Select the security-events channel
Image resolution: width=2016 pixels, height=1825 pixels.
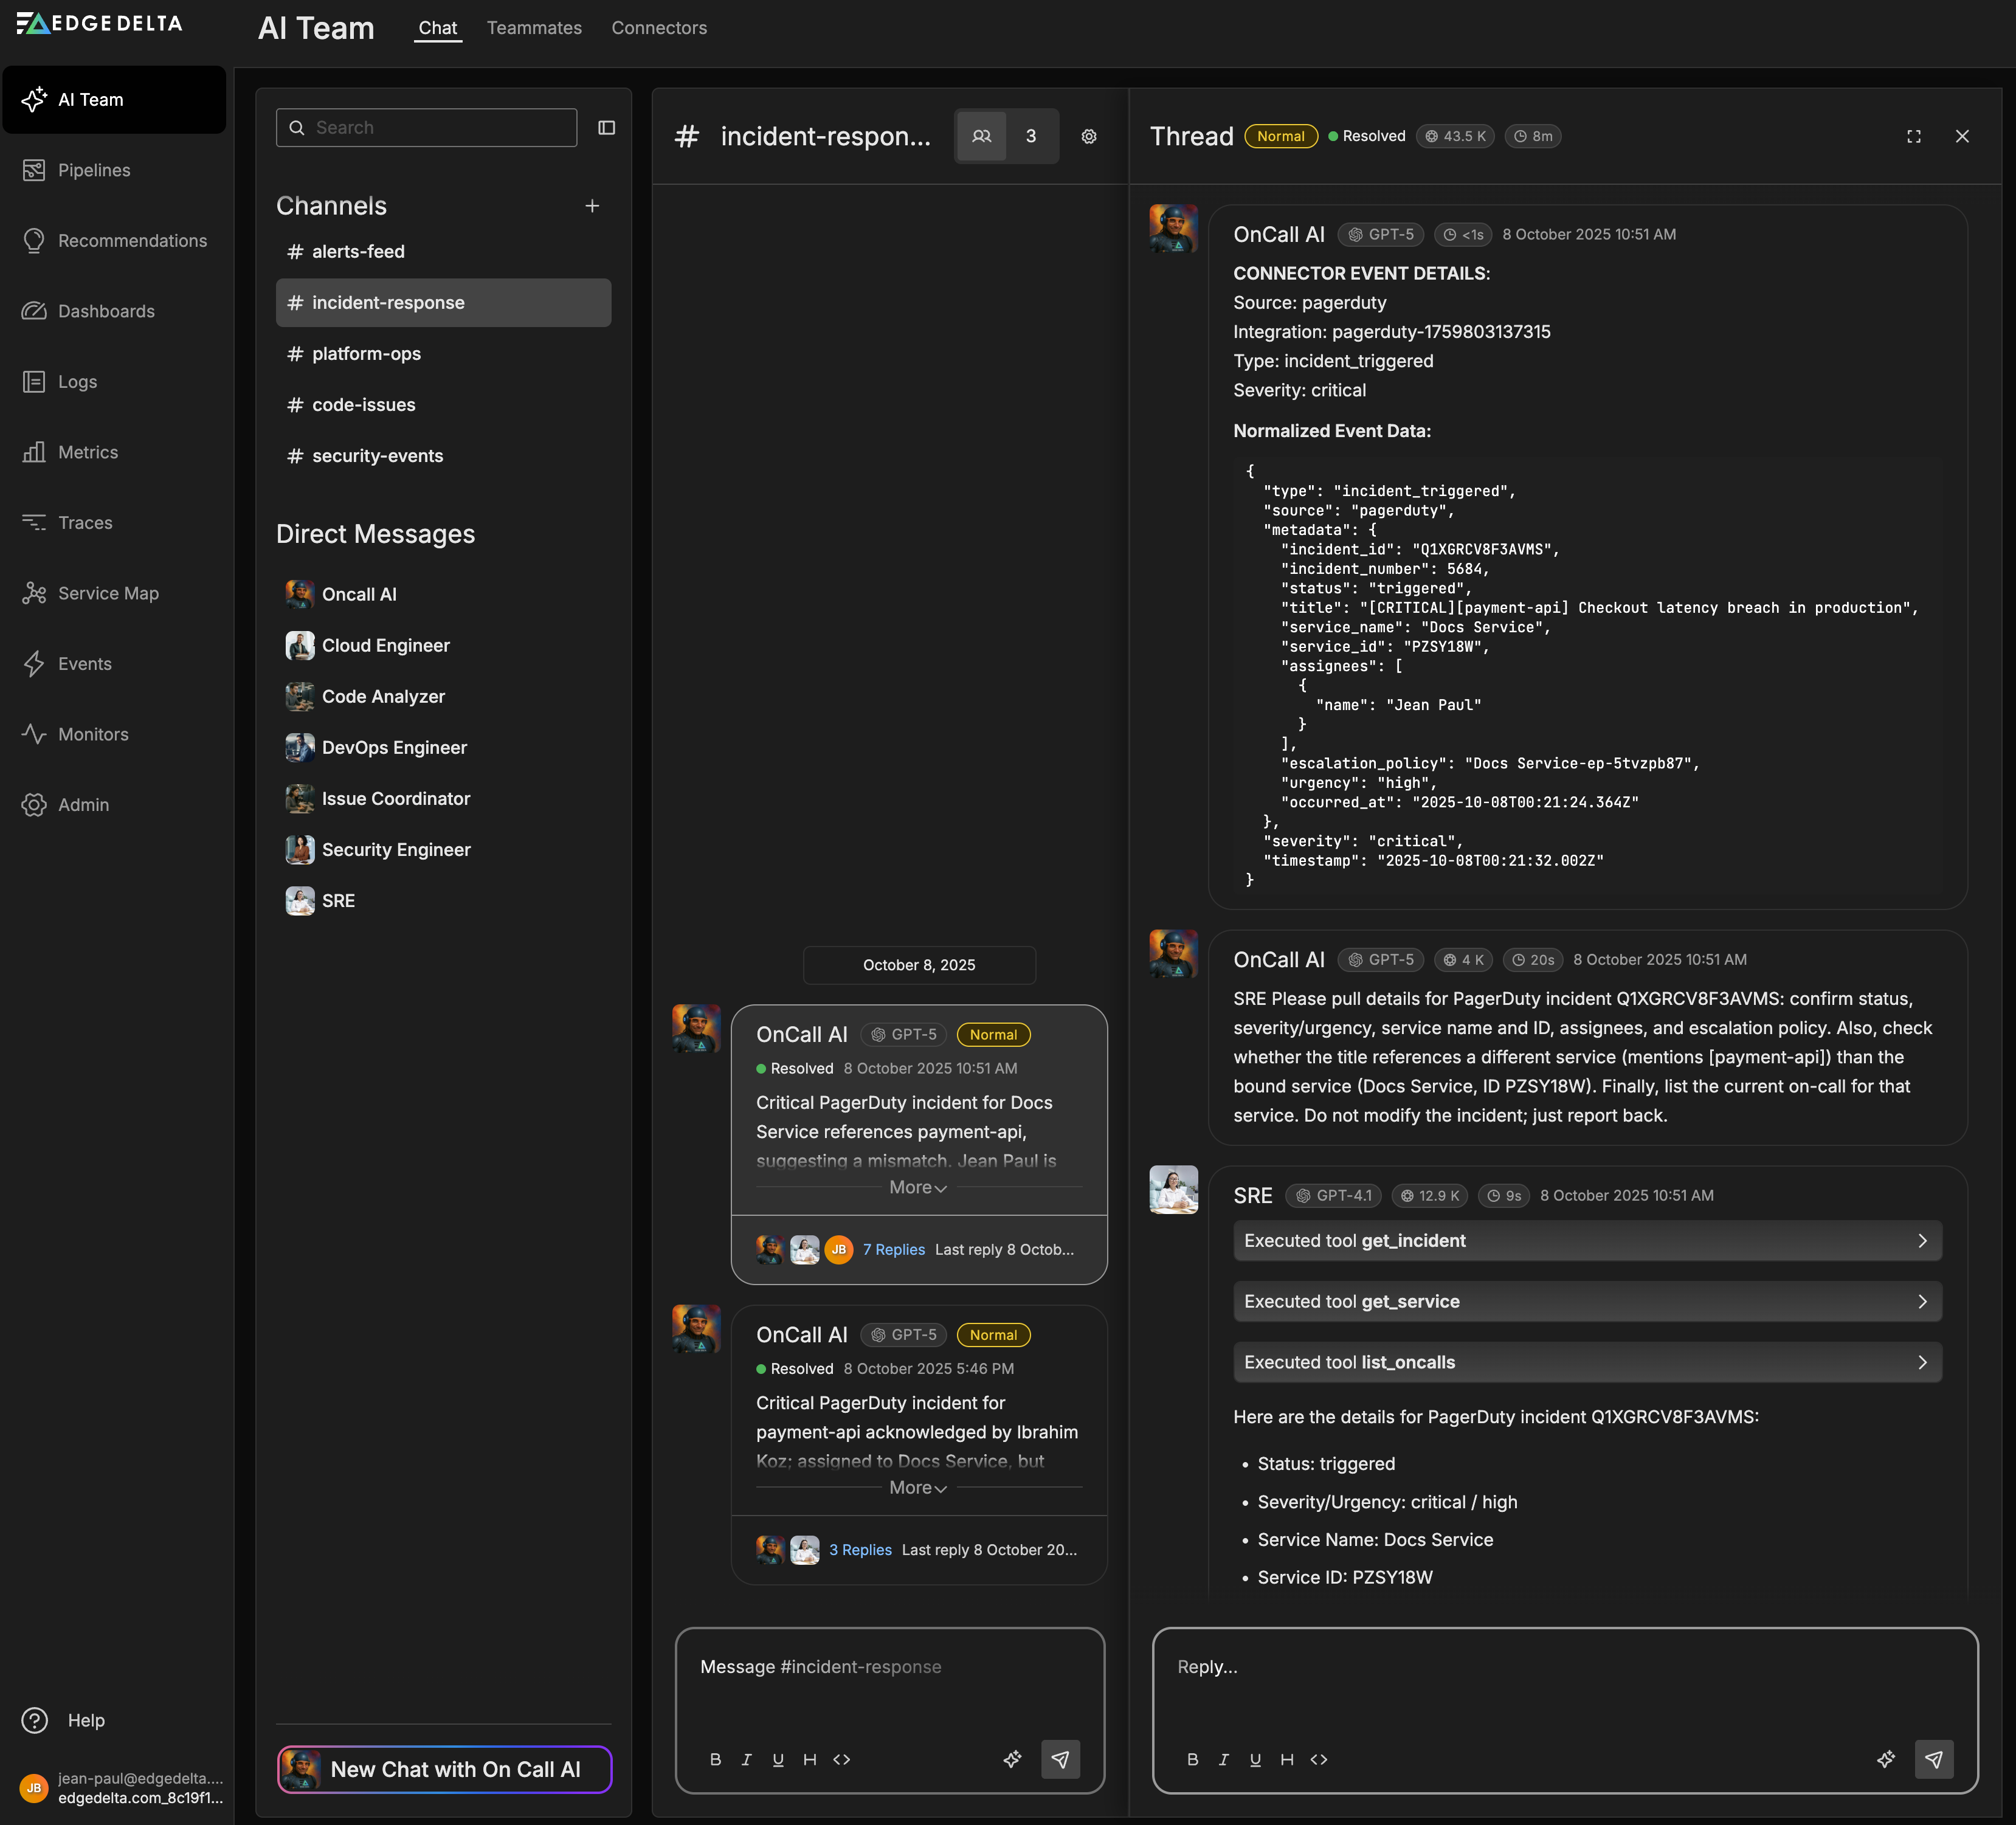377,456
